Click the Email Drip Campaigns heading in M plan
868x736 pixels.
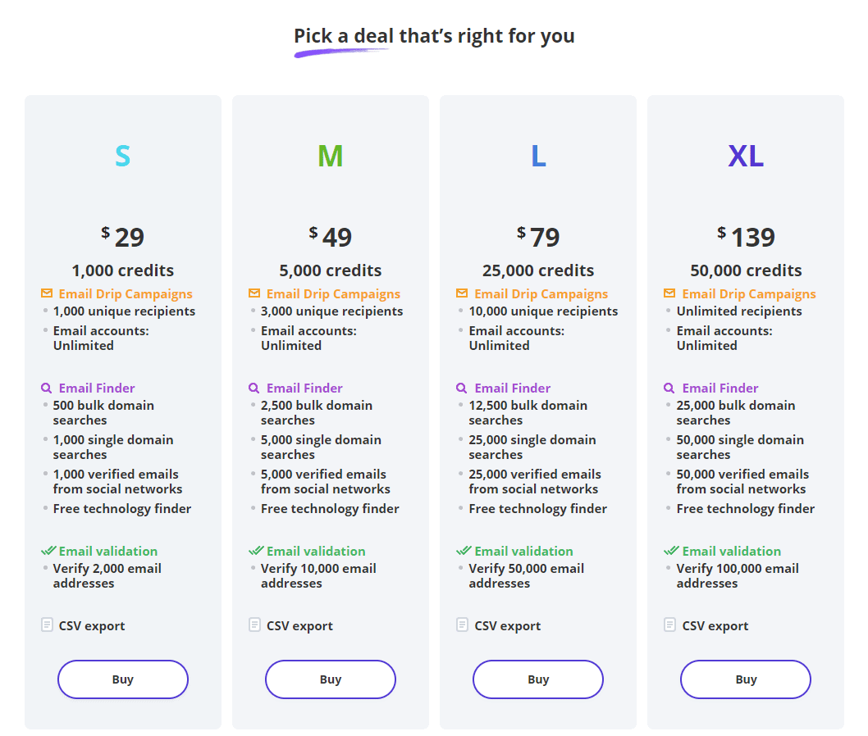333,293
